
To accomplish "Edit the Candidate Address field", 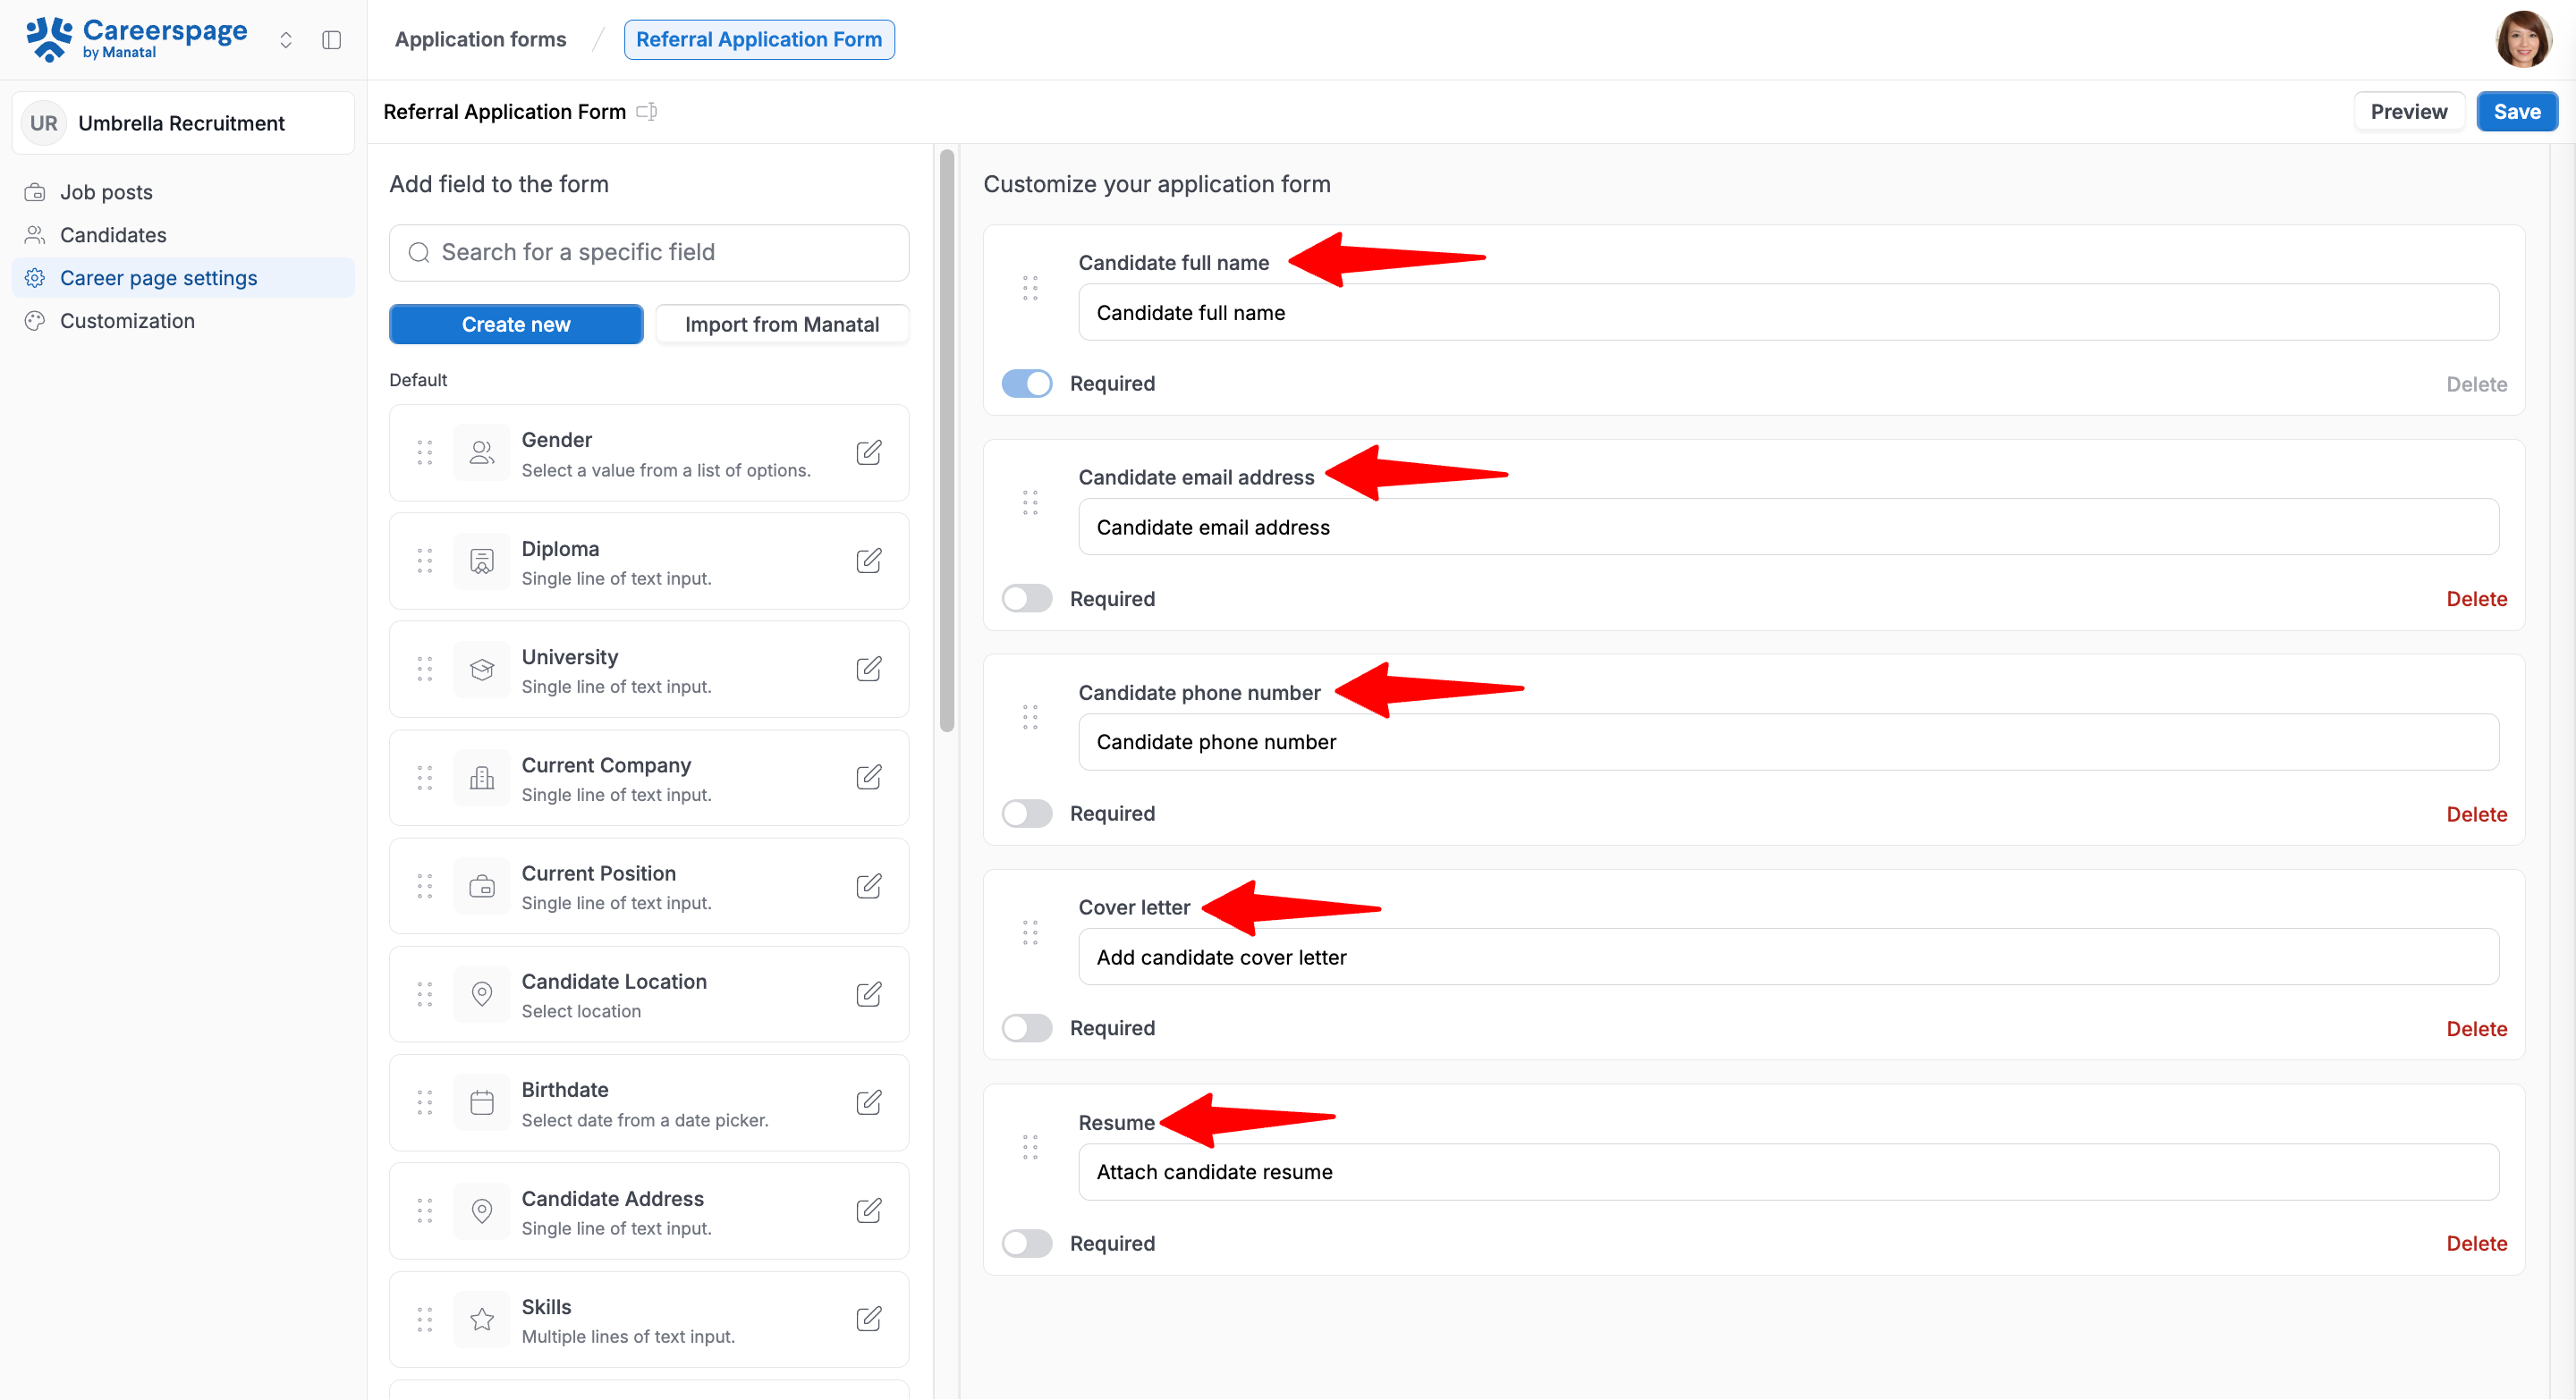I will tap(869, 1211).
